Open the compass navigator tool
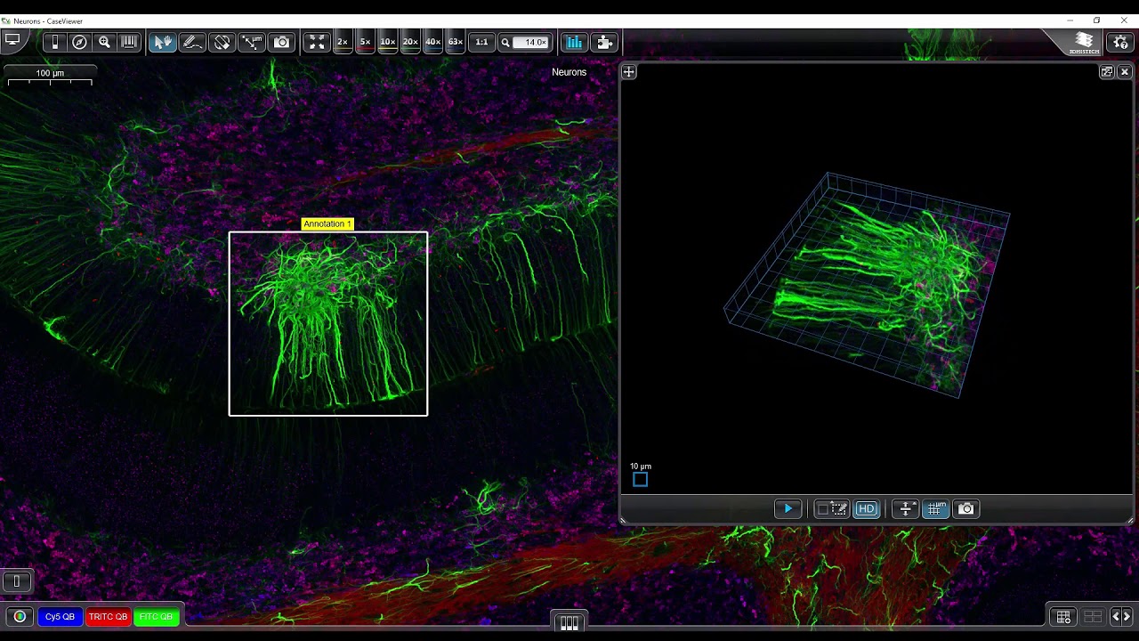 tap(79, 42)
